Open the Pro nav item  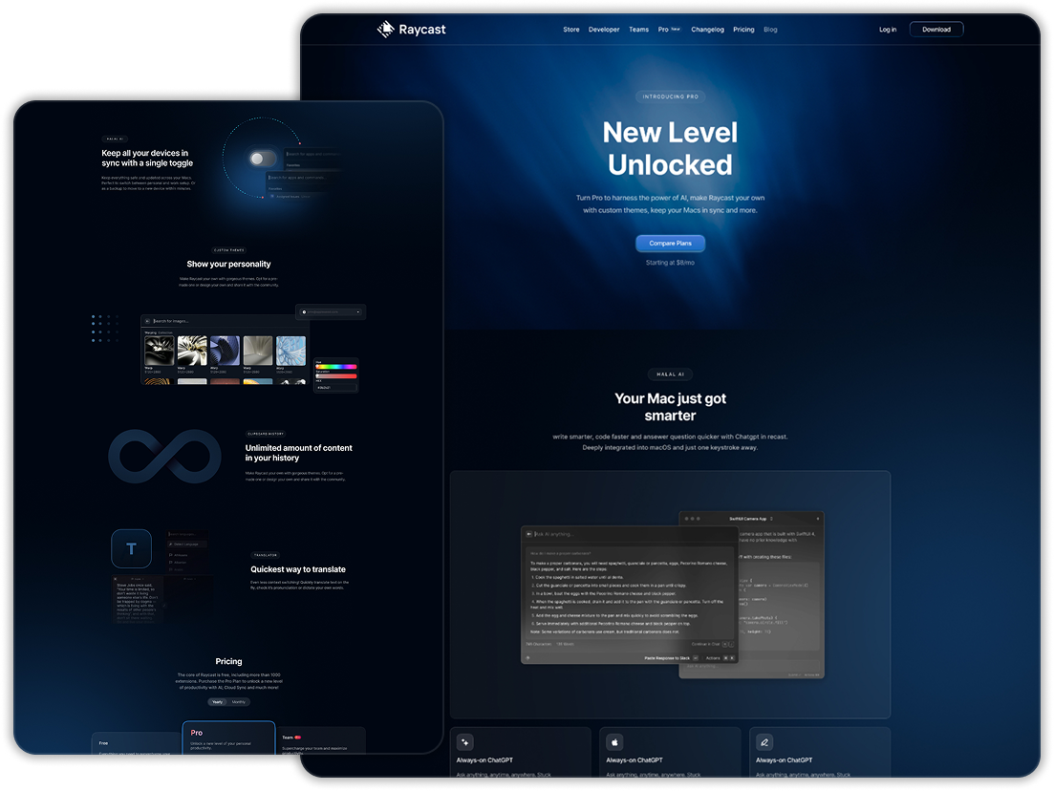669,30
